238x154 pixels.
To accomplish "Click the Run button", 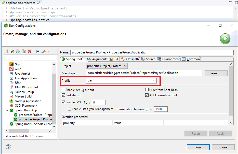I will click(x=198, y=147).
